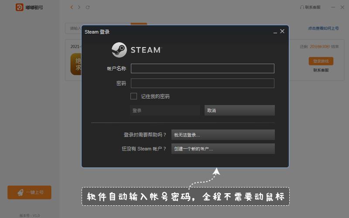Viewport: 349px width, 218px height.
Task: Click 创建一个新的帐户 button
Action: coord(223,149)
